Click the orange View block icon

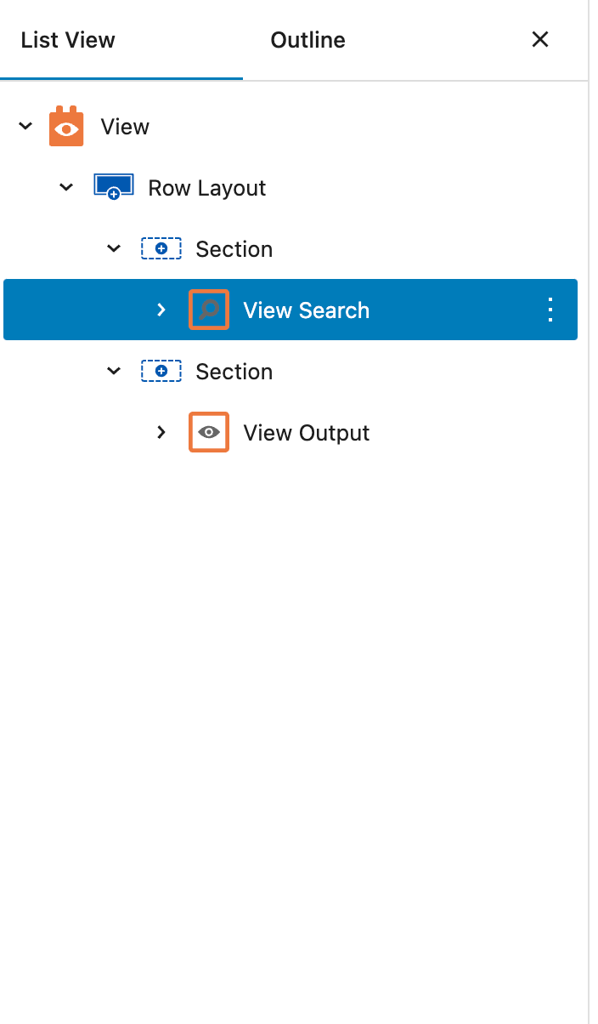(66, 127)
